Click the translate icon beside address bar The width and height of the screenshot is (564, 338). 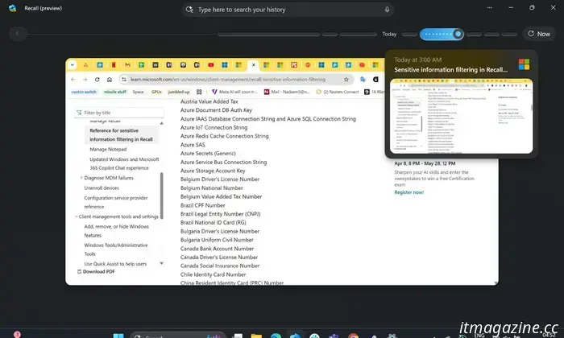pos(363,80)
